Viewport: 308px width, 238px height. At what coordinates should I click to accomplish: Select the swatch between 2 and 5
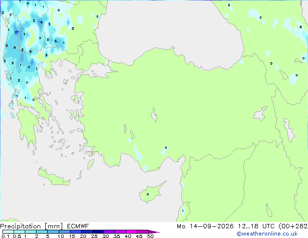point(42,232)
